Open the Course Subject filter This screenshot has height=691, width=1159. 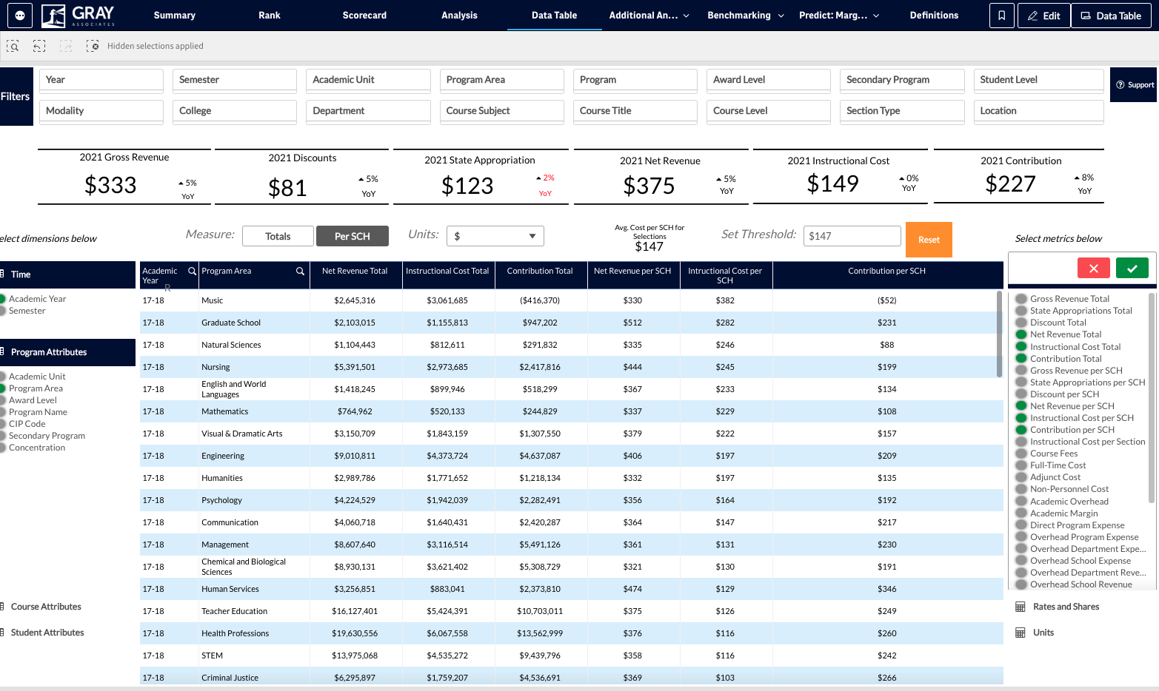(501, 111)
